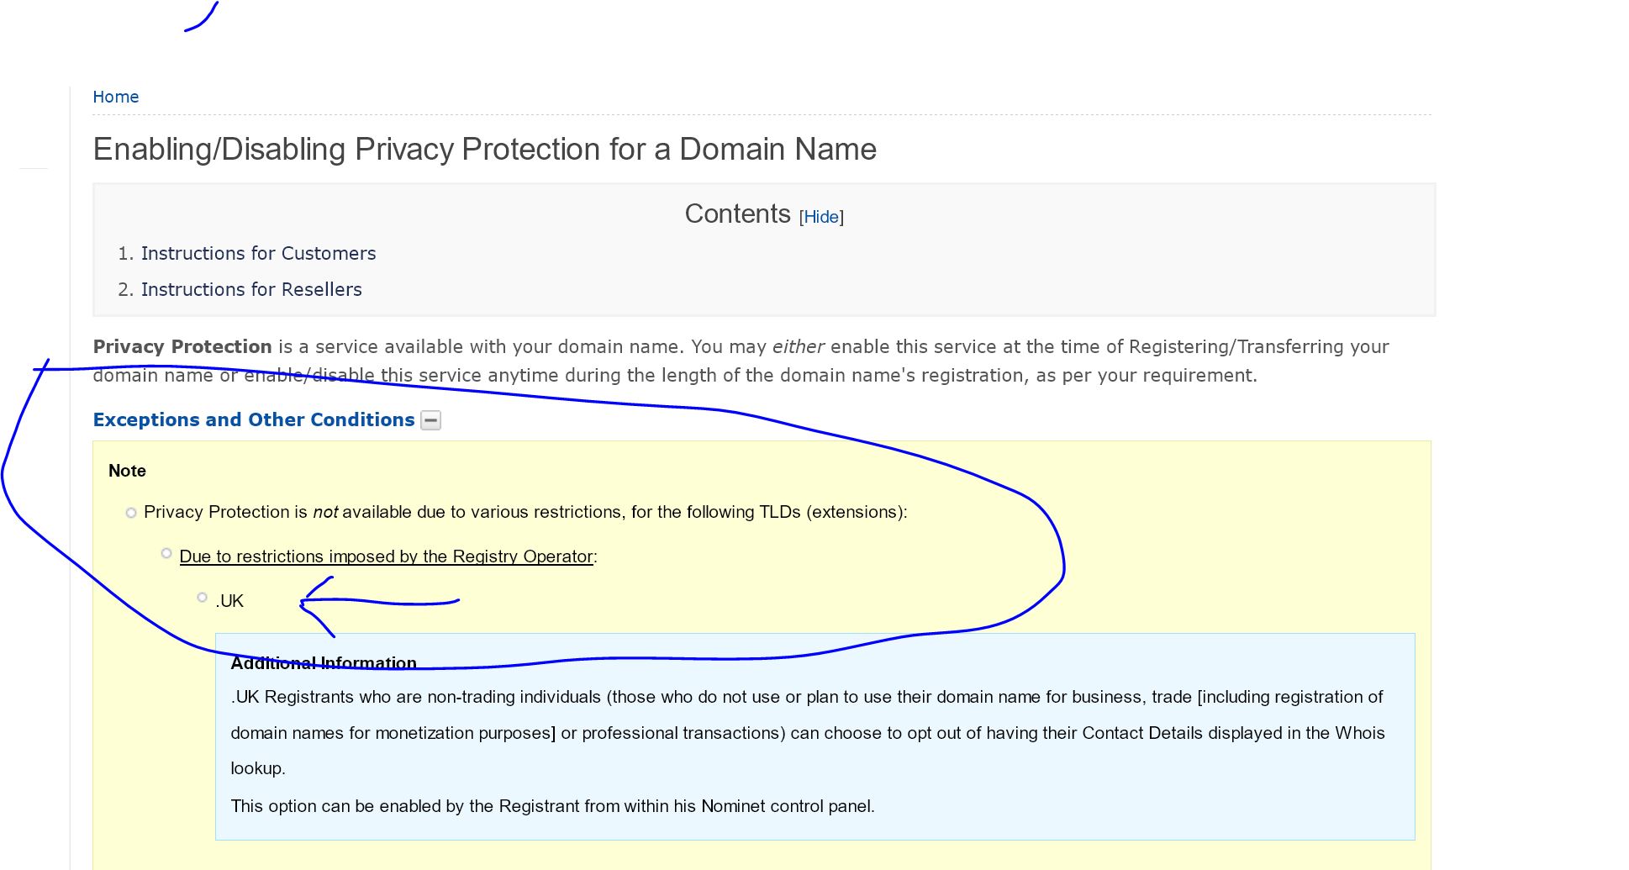Click the Exceptions and Other Conditions heading
This screenshot has width=1629, height=870.
[254, 419]
